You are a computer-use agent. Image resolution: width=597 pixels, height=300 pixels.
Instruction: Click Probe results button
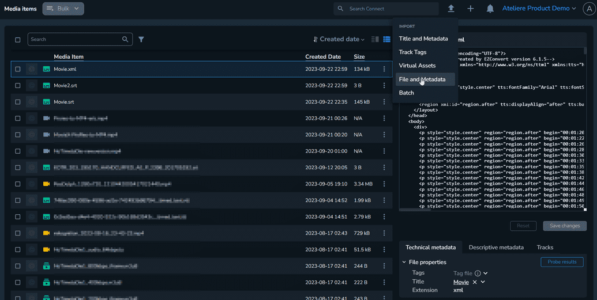coord(562,262)
